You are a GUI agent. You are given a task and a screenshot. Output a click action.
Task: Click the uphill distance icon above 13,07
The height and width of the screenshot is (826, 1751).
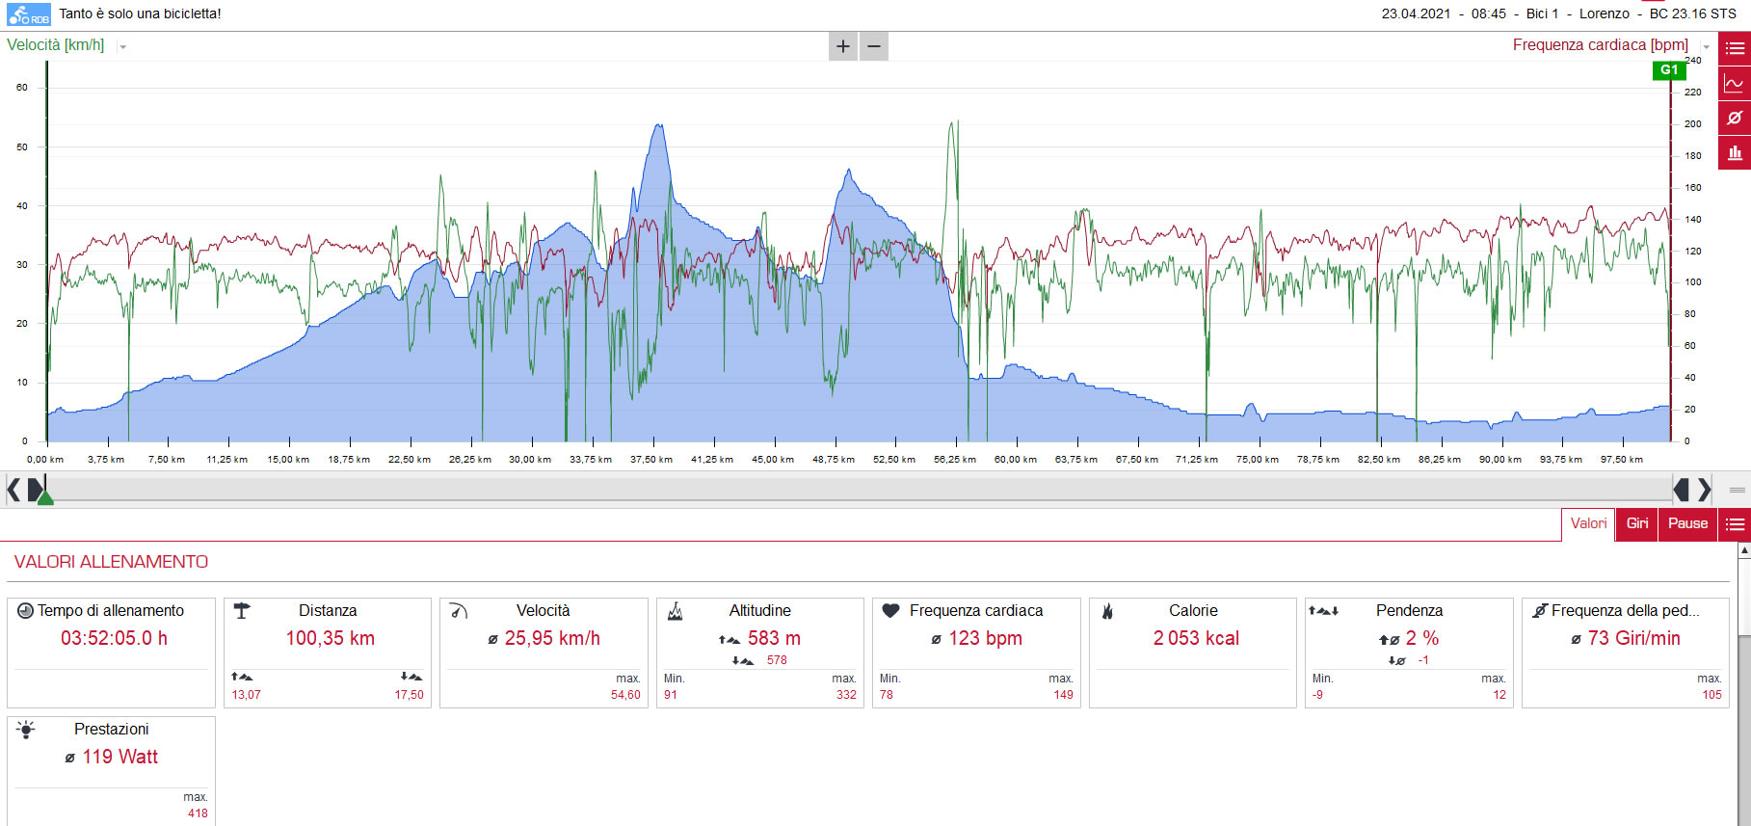coord(242,677)
